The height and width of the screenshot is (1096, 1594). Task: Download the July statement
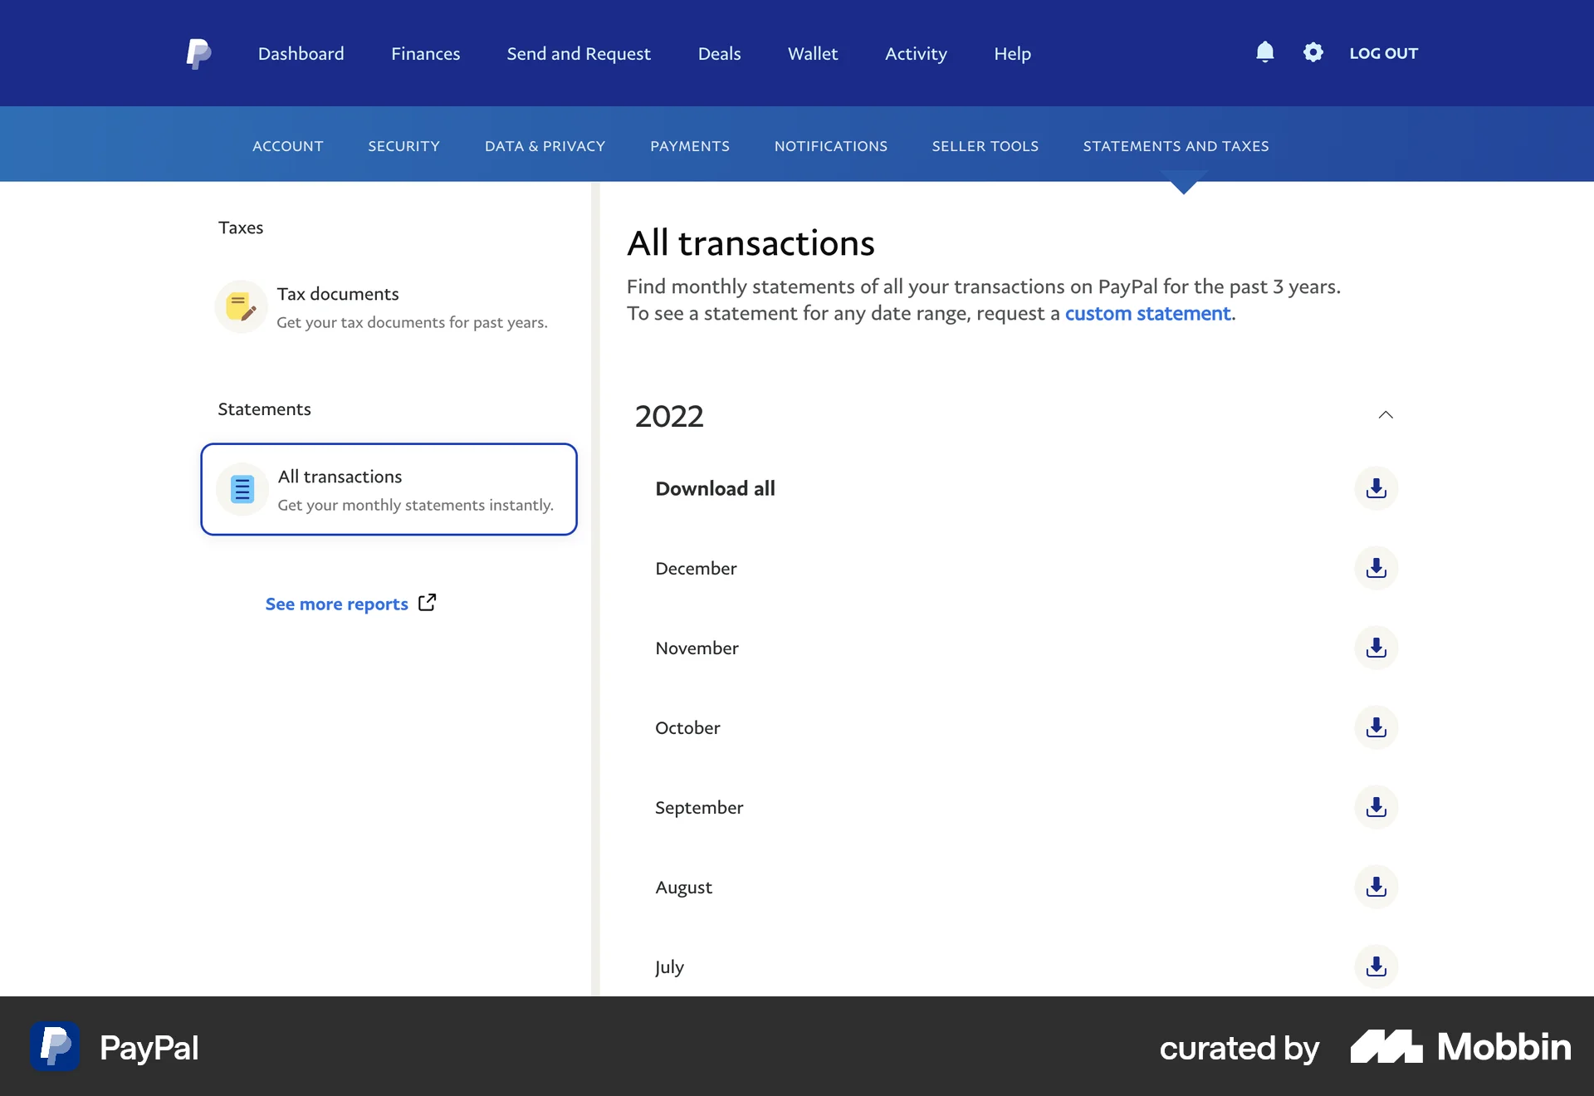point(1376,966)
